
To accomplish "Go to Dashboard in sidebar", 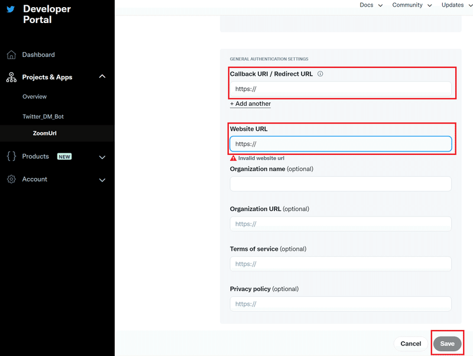I will (x=38, y=54).
